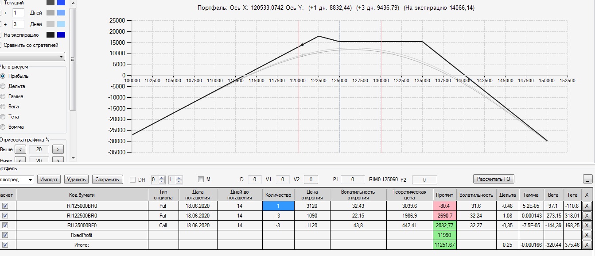
Task: Click the opening volatility cell 43,8
Action: point(358,225)
